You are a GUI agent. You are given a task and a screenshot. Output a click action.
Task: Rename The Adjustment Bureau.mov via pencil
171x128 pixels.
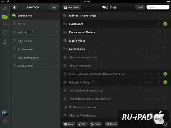[159, 91]
